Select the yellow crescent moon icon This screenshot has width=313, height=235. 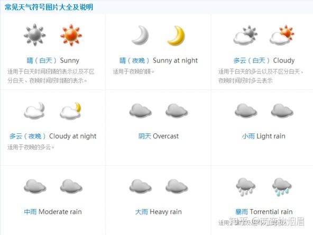coord(176,35)
